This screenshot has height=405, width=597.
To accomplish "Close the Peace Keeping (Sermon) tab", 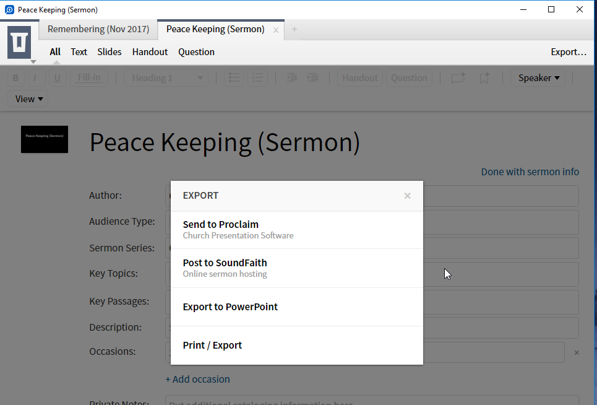I will [x=276, y=30].
